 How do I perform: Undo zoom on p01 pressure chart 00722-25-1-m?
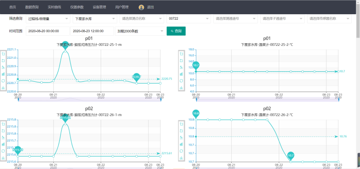(x=3, y=61)
